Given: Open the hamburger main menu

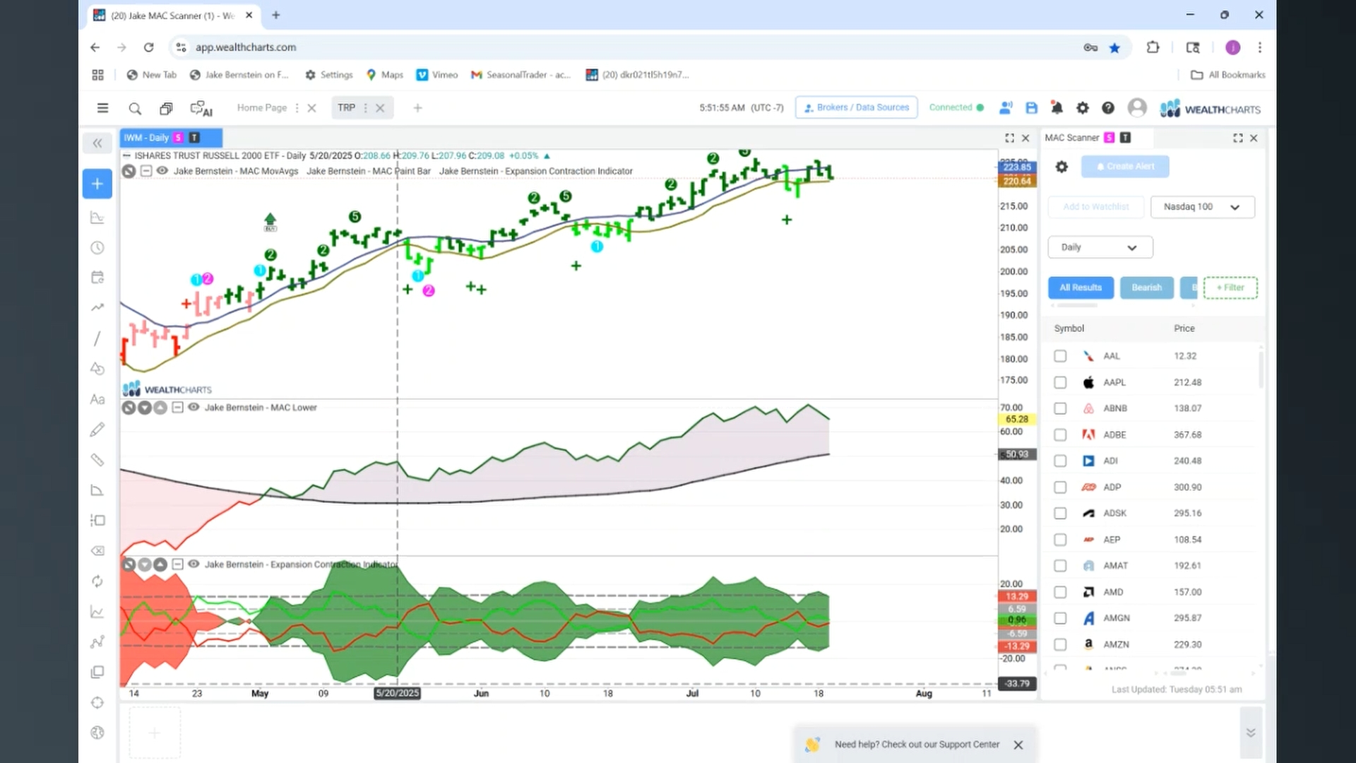Looking at the screenshot, I should point(102,108).
